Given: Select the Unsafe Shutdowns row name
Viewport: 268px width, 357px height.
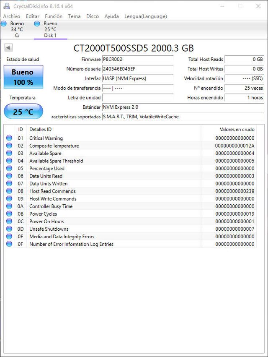Looking at the screenshot, I should [x=49, y=229].
